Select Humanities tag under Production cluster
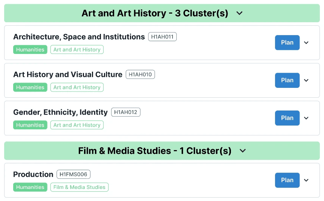The width and height of the screenshot is (324, 201). (30, 187)
